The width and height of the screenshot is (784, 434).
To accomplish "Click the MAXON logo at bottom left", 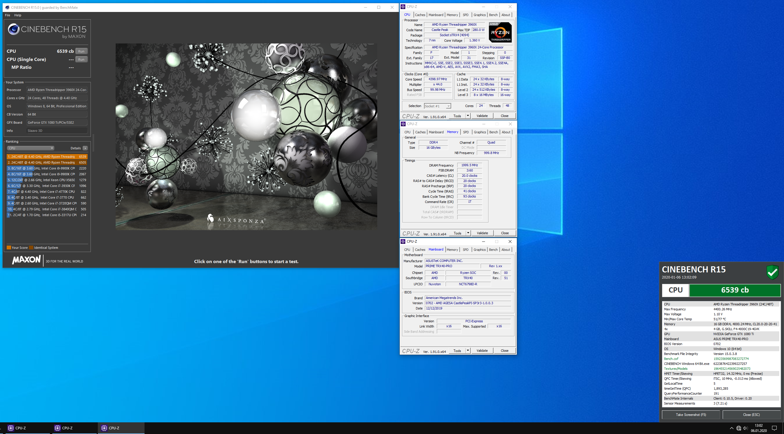I will 26,260.
